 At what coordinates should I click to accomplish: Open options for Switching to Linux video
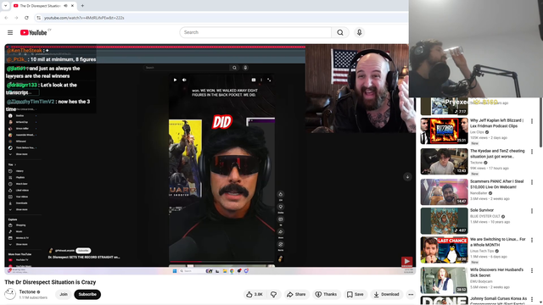pos(532,240)
